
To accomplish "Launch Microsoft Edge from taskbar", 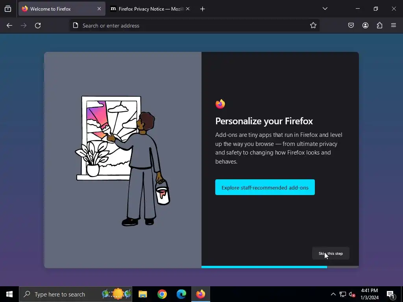I will [x=181, y=294].
